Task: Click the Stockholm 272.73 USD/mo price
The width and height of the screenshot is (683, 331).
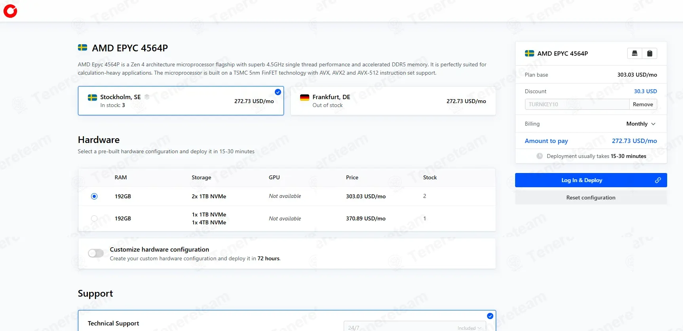Action: pyautogui.click(x=254, y=101)
